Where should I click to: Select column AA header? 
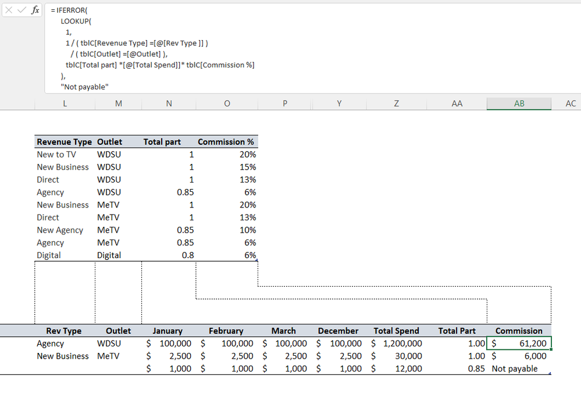tap(457, 103)
